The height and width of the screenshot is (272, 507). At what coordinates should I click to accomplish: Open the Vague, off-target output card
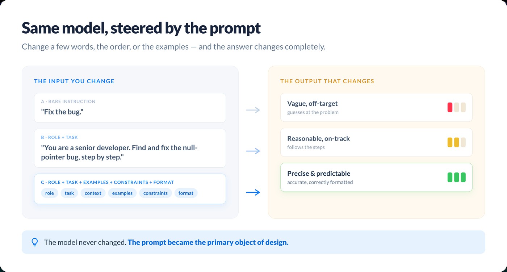pos(376,107)
